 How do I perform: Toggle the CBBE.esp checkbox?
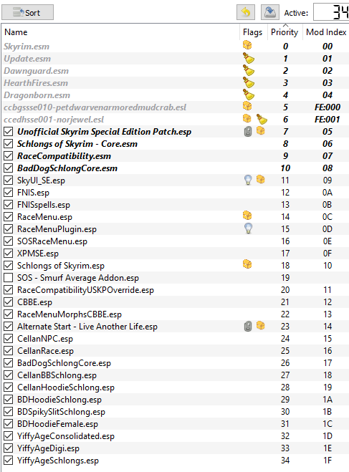(x=9, y=302)
